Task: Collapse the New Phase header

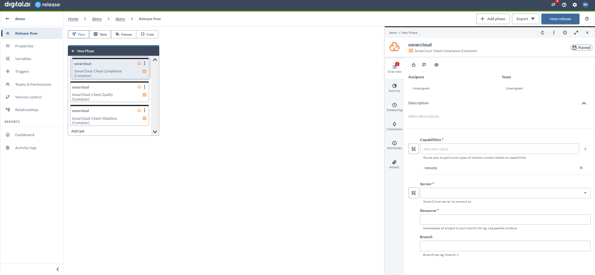Action: click(73, 51)
